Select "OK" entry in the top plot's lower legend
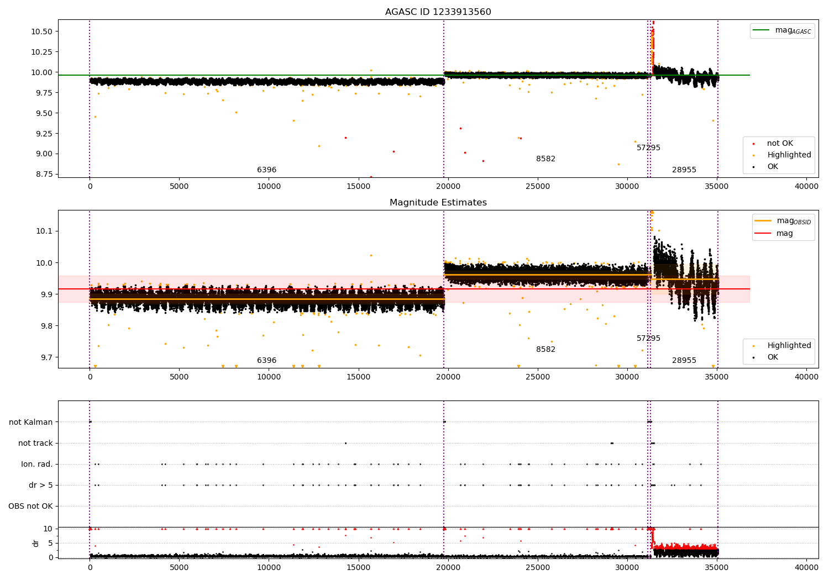829x580 pixels. 773,167
